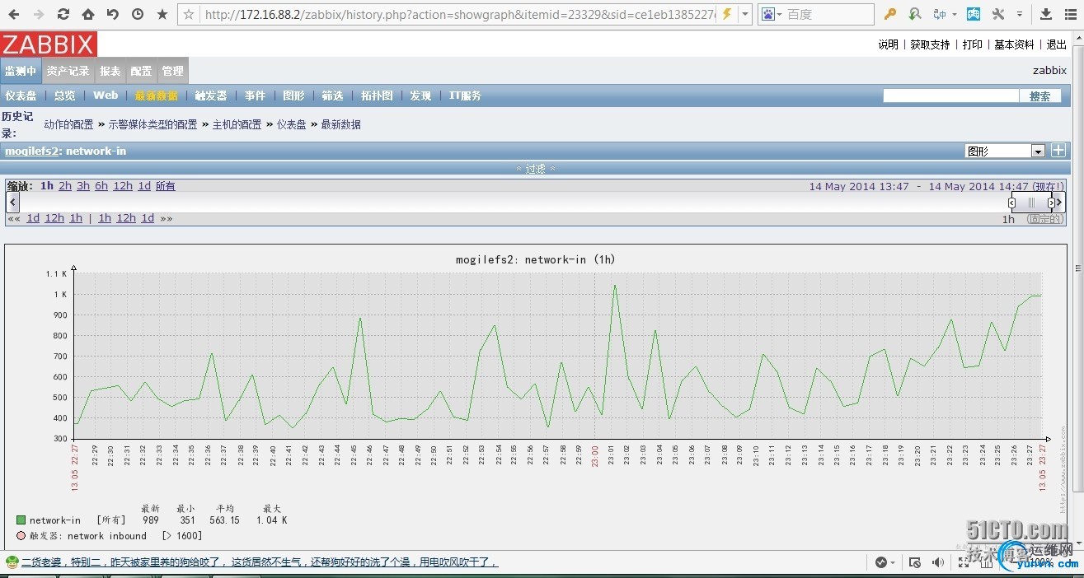This screenshot has width=1084, height=578.
Task: Open 主机的配置 history breadcrumb
Action: [237, 124]
